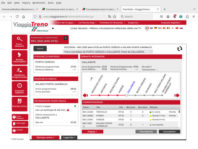Image resolution: width=198 pixels, height=149 pixels.
Task: Open Come Funziona help item
Action: click(20, 117)
